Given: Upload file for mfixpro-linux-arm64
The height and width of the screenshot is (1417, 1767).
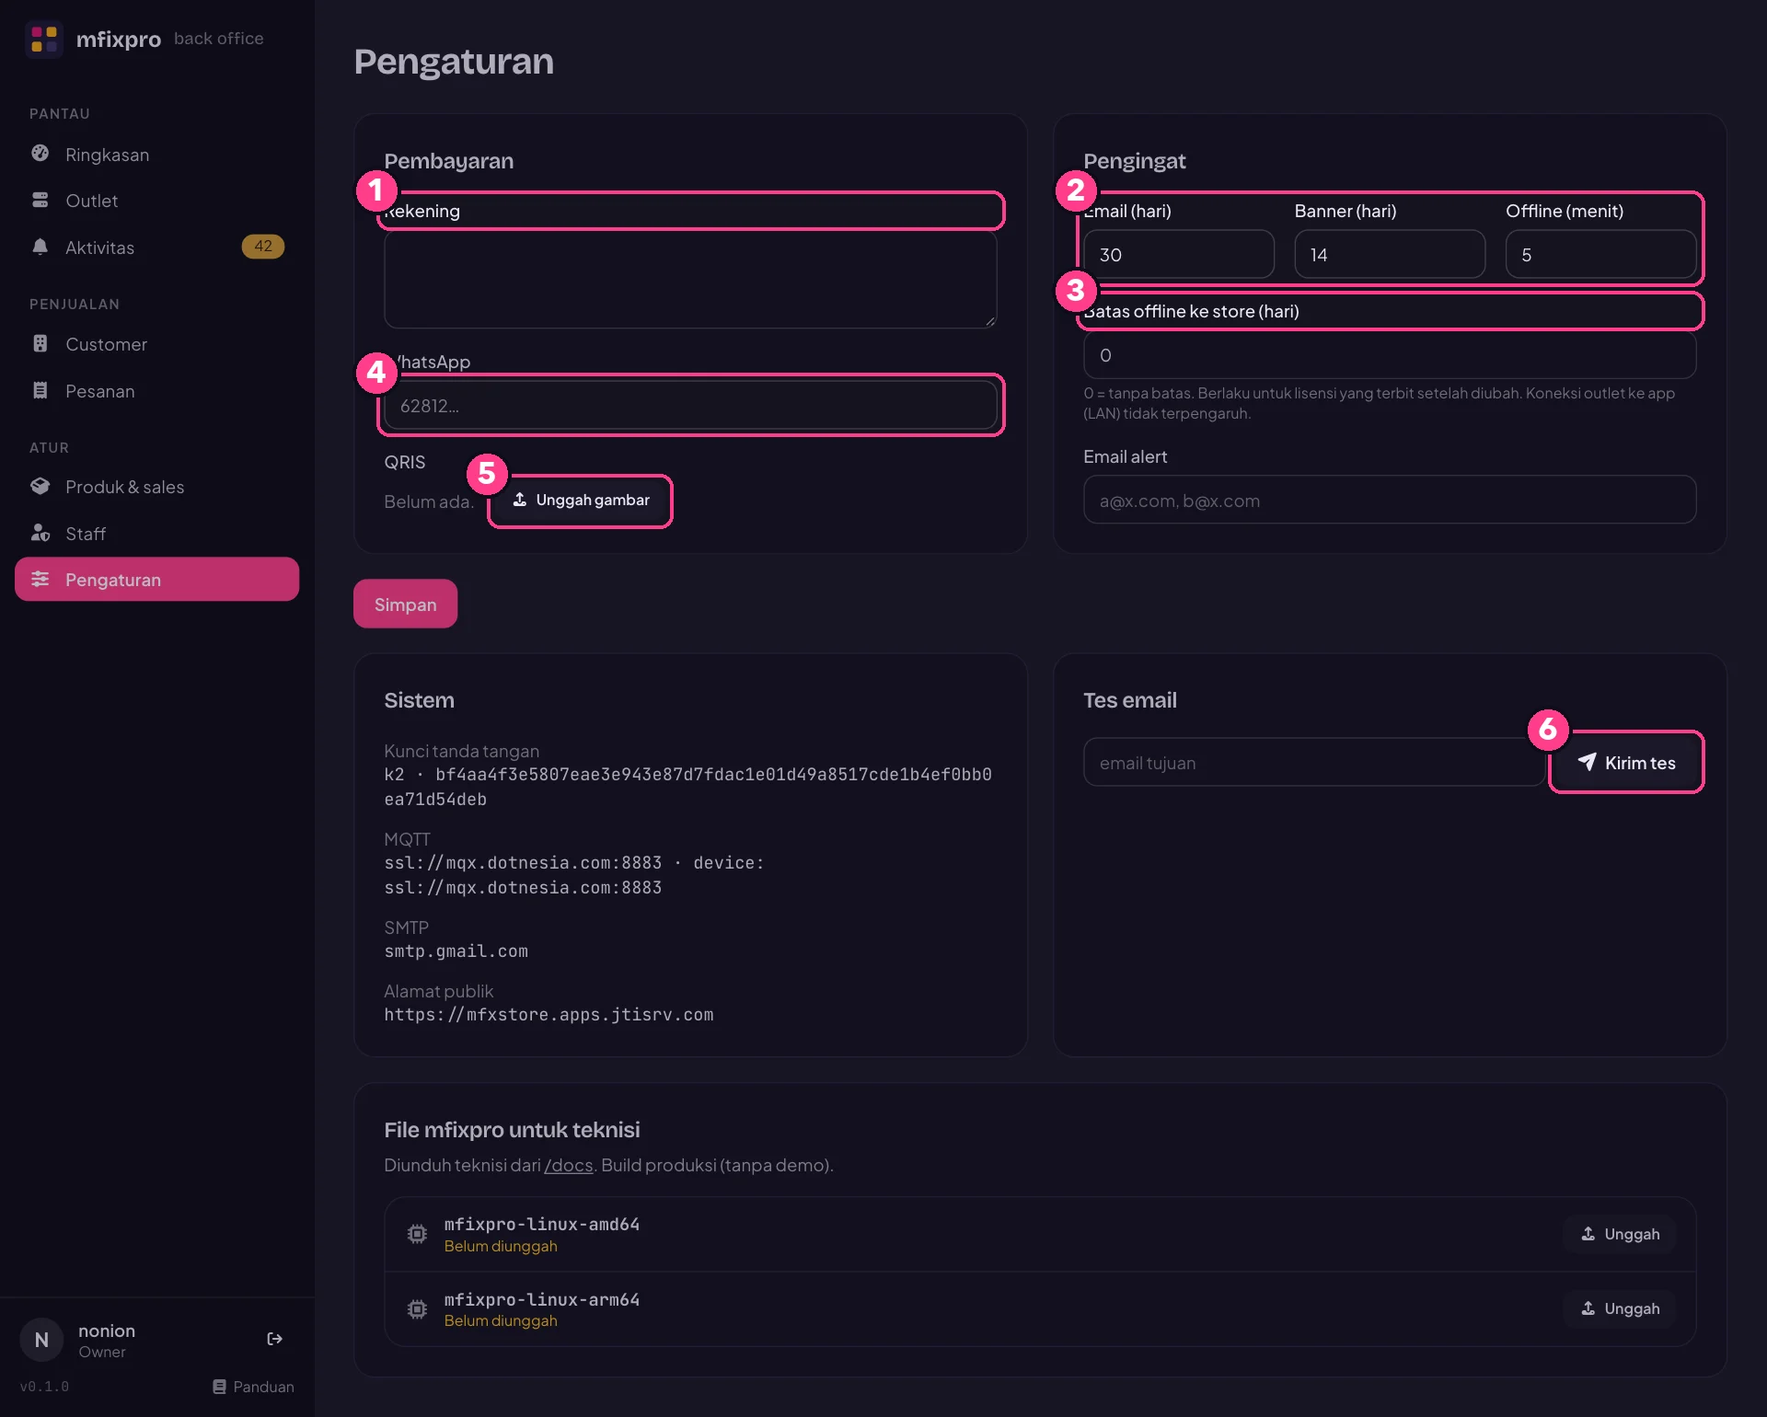Looking at the screenshot, I should 1620,1308.
